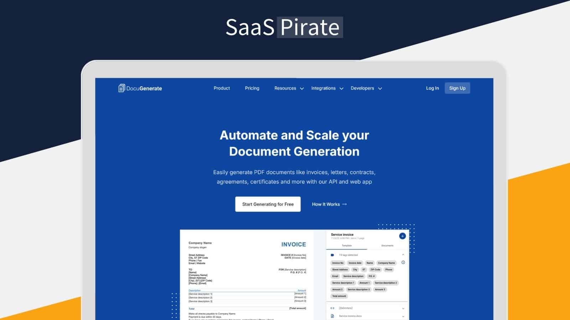Click the Sign Up button
The image size is (570, 320).
pos(457,88)
